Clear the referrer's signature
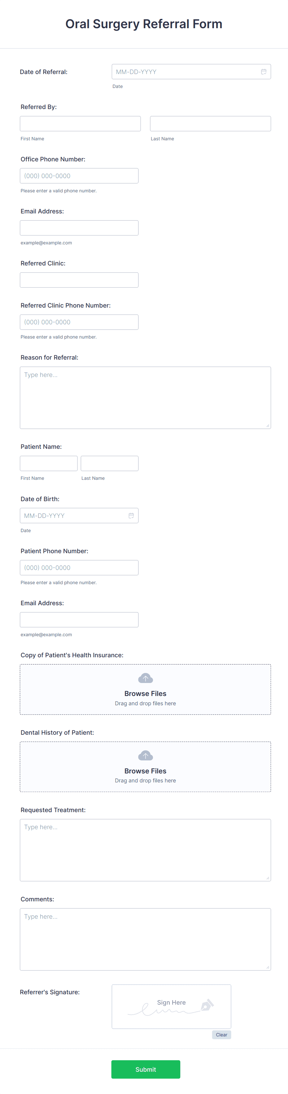288x1094 pixels. tap(221, 1035)
